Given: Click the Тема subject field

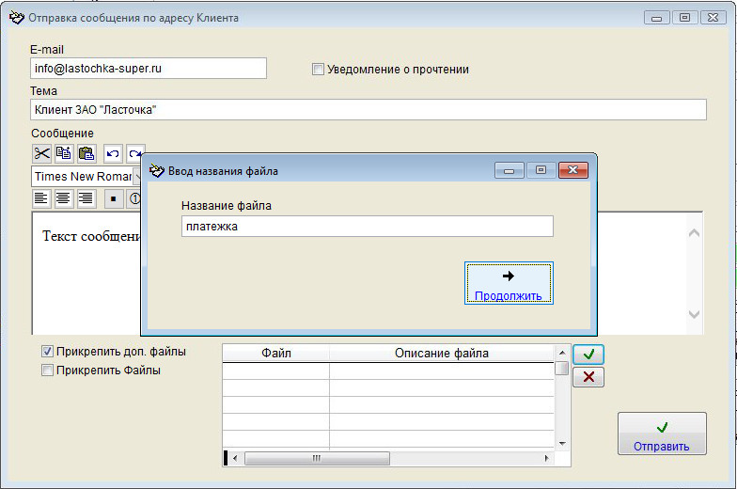Looking at the screenshot, I should (x=368, y=109).
